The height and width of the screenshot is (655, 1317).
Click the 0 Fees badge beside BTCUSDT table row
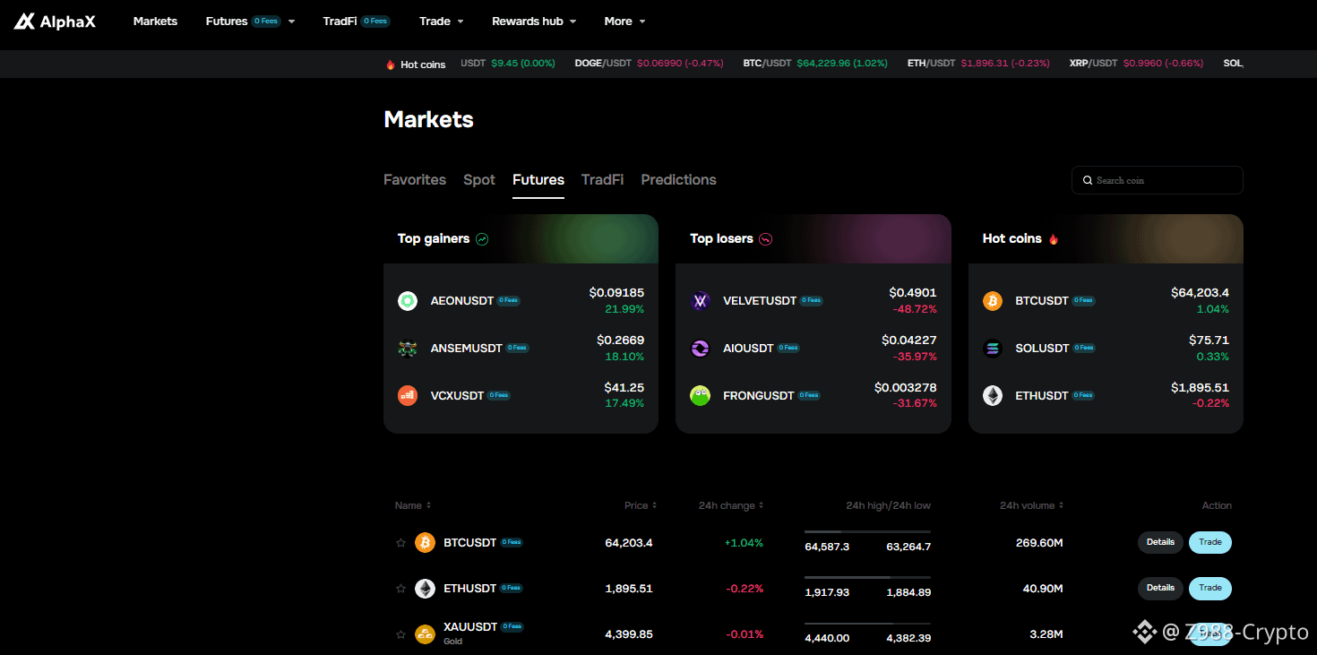512,542
